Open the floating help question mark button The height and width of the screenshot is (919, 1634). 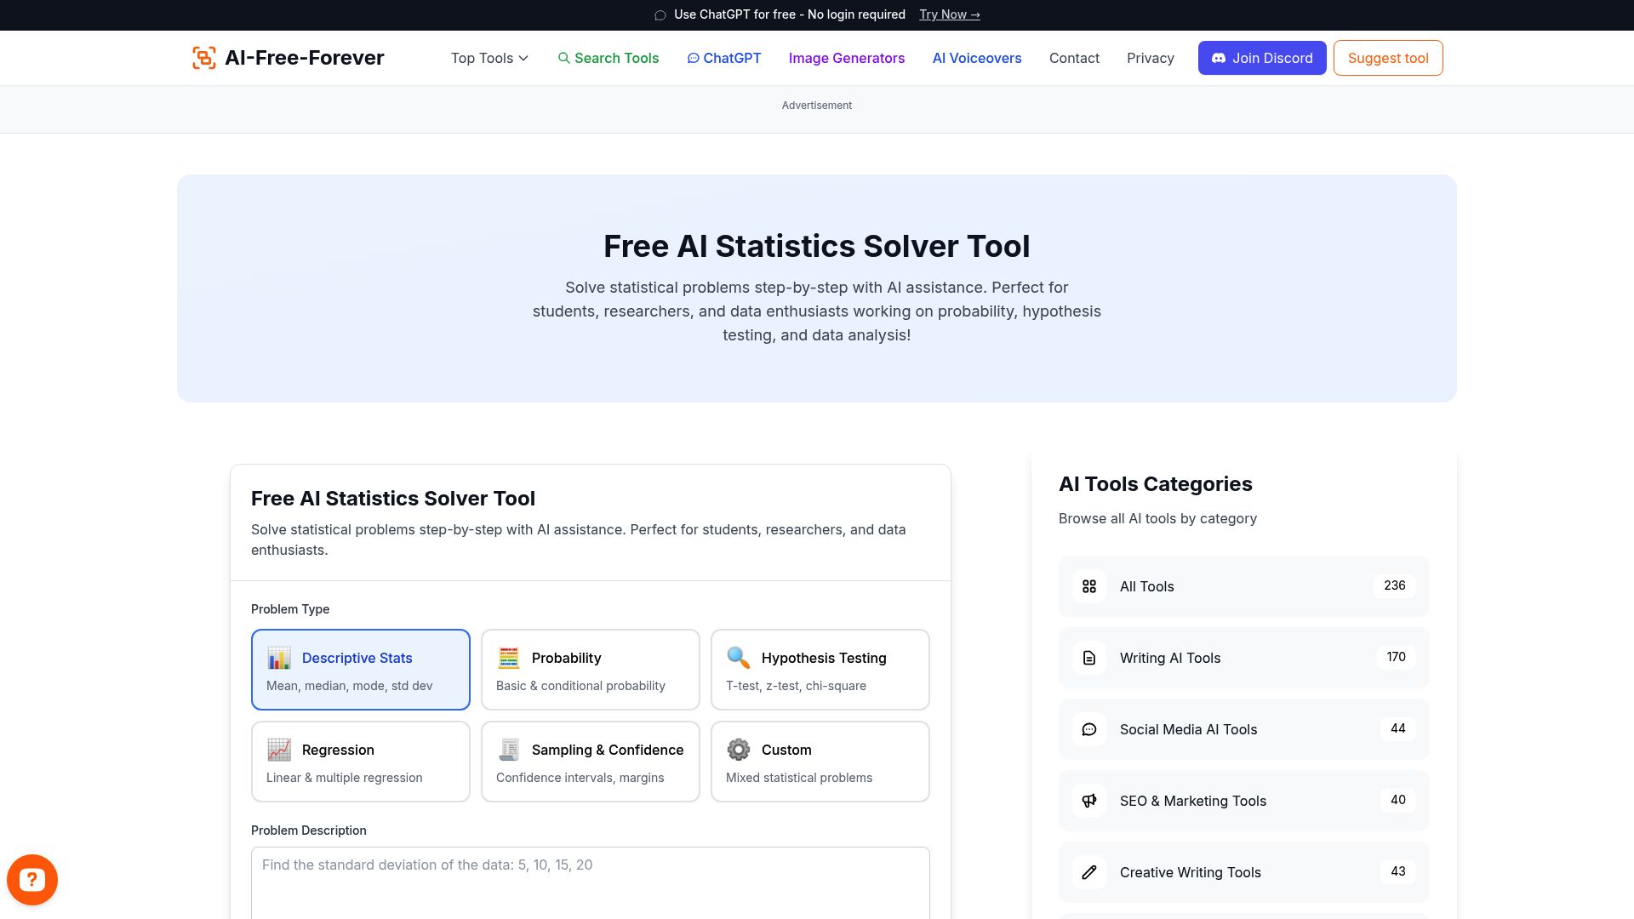click(32, 879)
